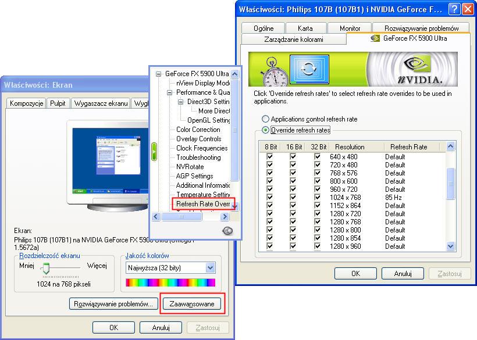Open the Rozwiązywanie problemów tab
This screenshot has height=340, width=477.
click(421, 28)
